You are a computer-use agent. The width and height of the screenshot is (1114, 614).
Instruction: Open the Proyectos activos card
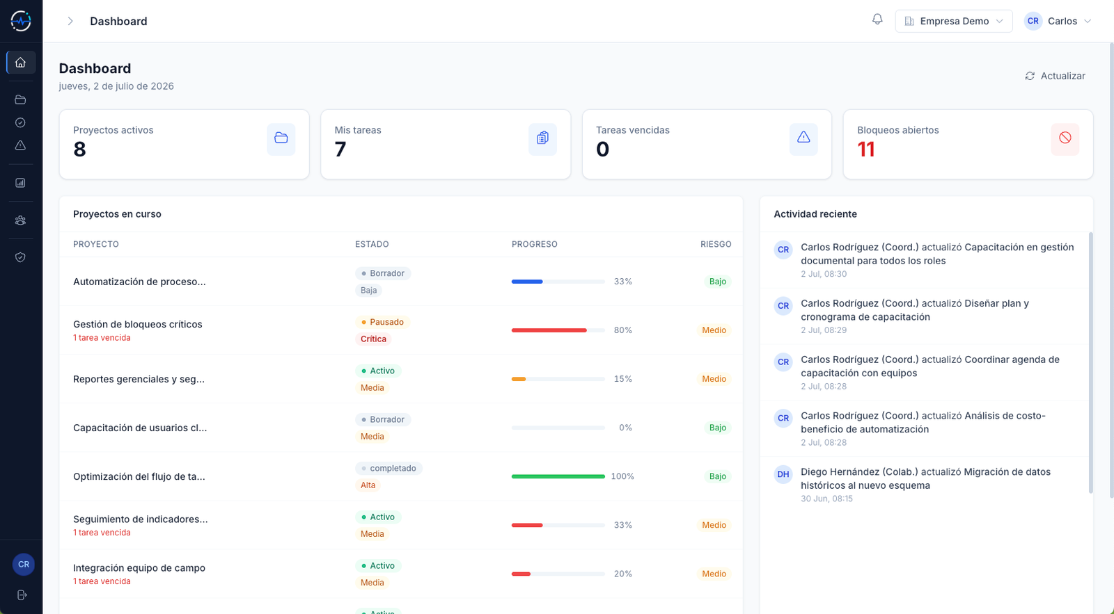click(185, 144)
